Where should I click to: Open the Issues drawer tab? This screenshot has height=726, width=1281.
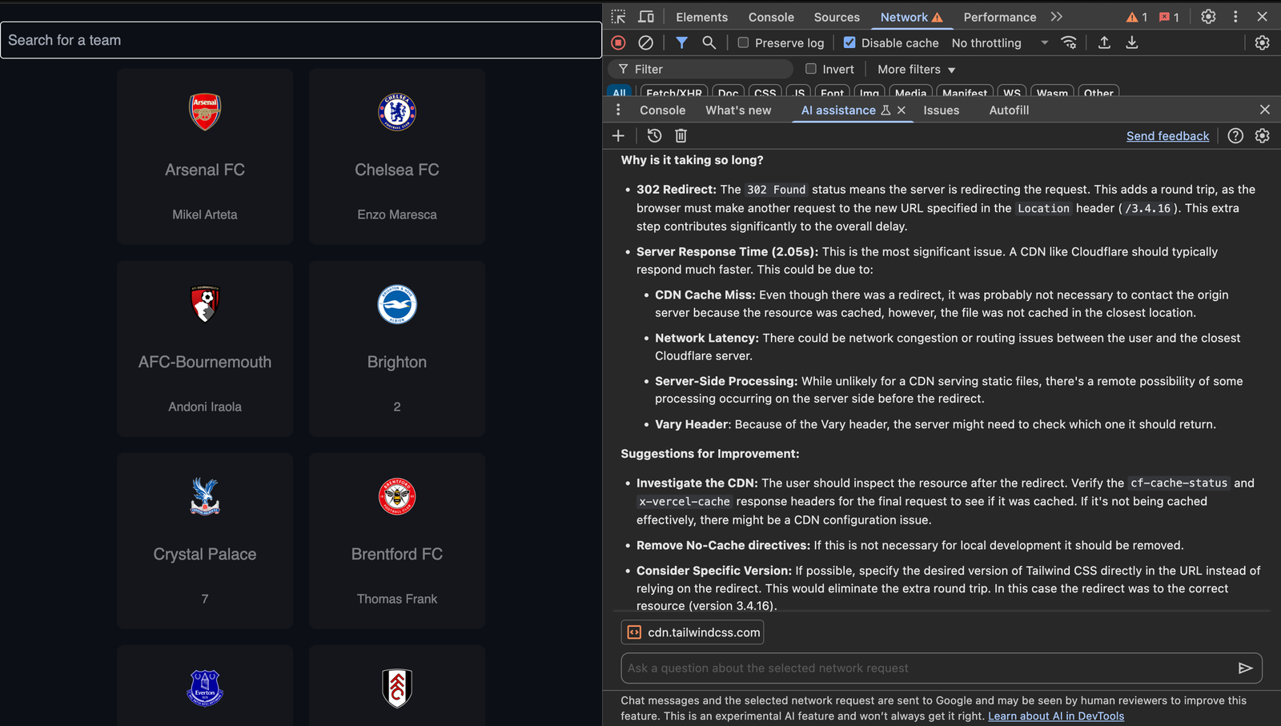(x=941, y=110)
